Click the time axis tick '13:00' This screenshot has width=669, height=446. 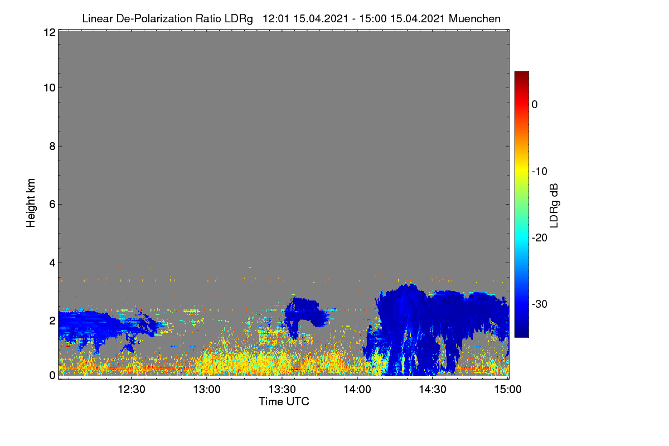(207, 390)
